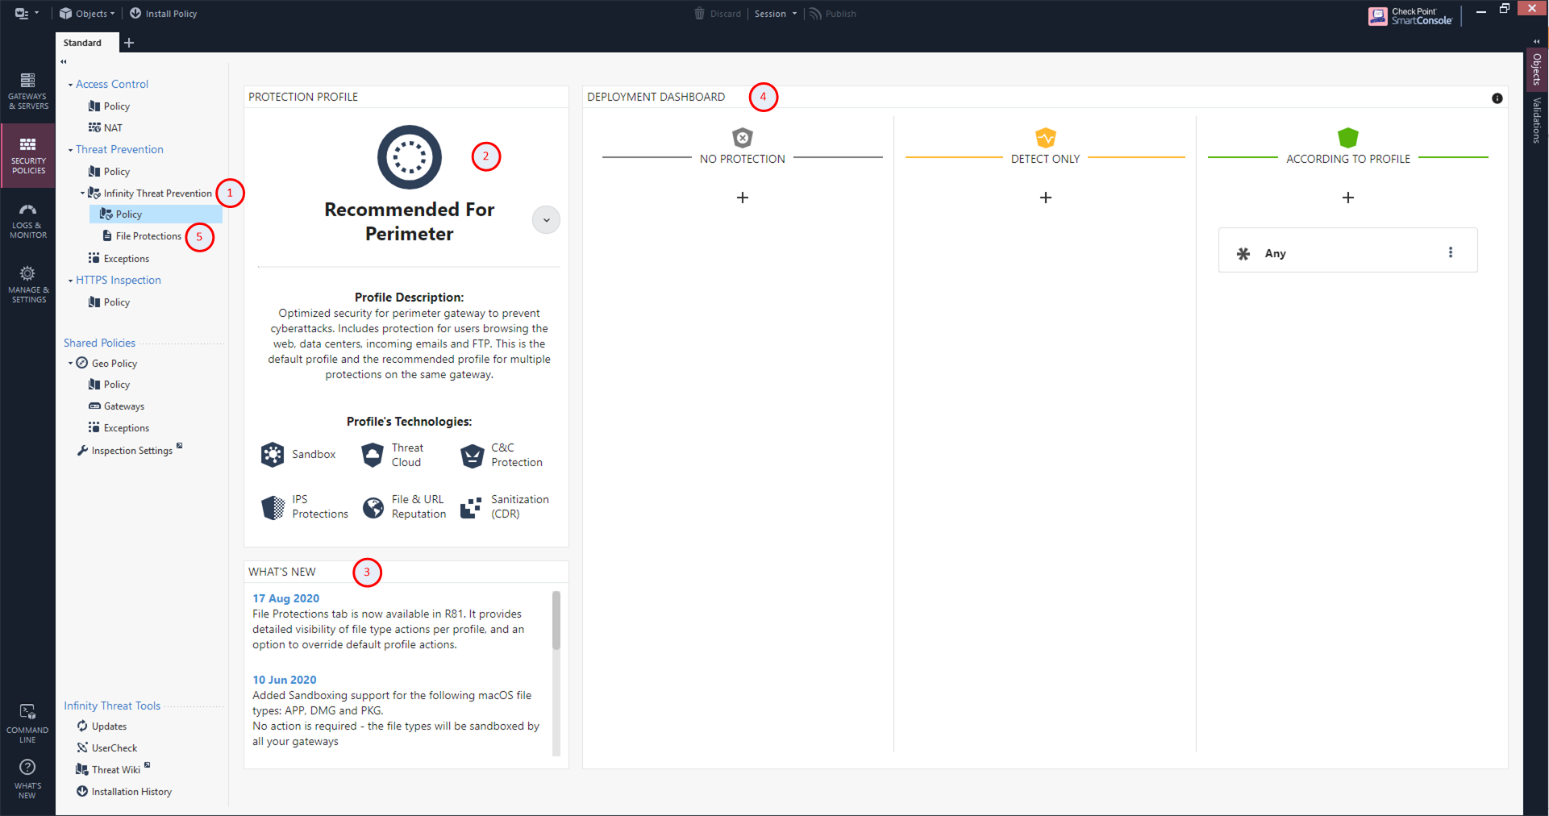Add gateway under No Protection
This screenshot has width=1549, height=816.
point(743,198)
